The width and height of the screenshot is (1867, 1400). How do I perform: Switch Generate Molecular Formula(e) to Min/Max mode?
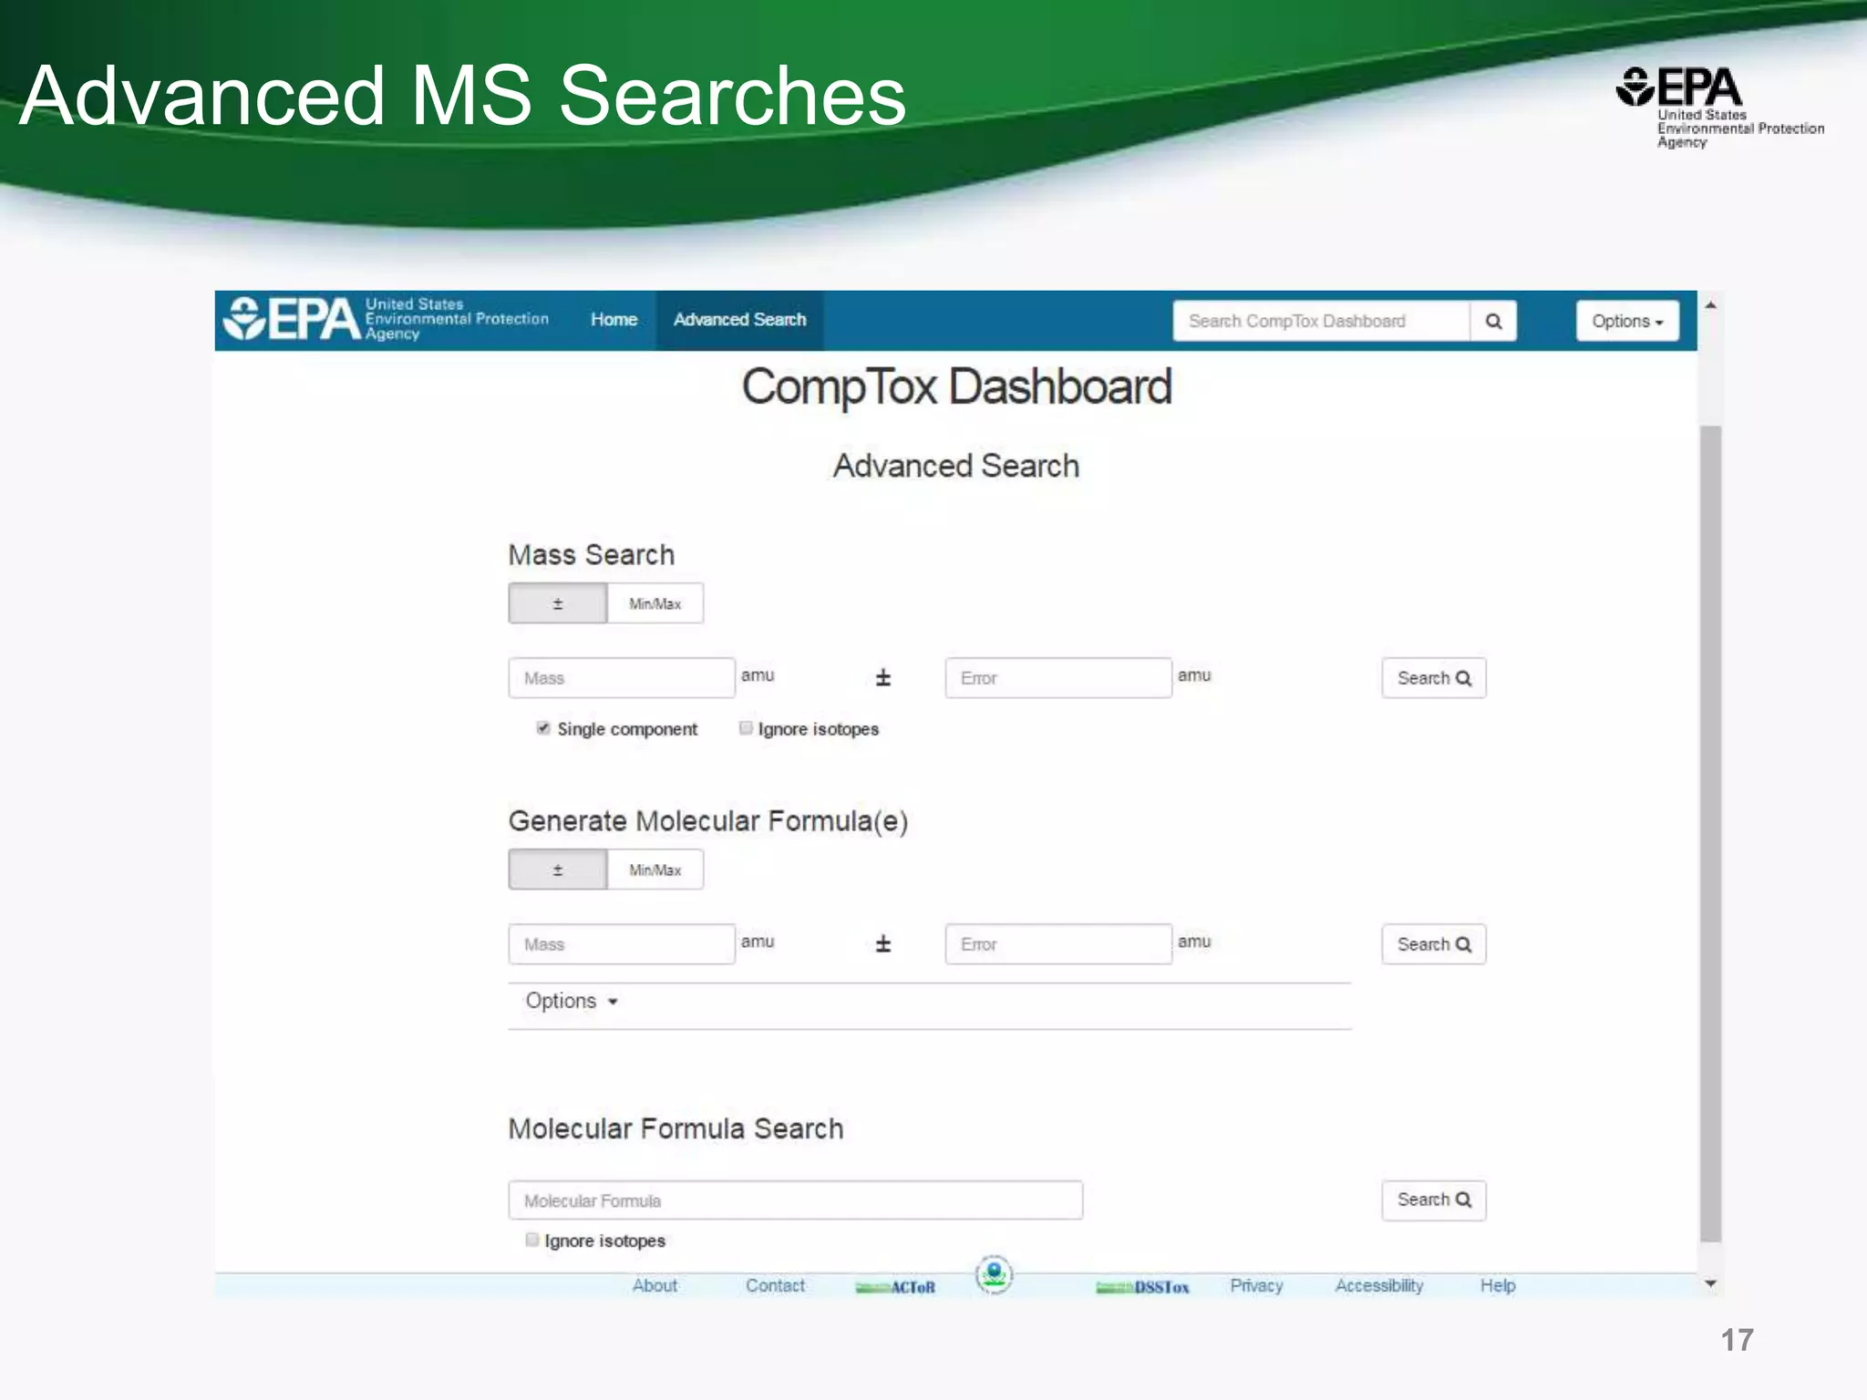[x=655, y=870]
